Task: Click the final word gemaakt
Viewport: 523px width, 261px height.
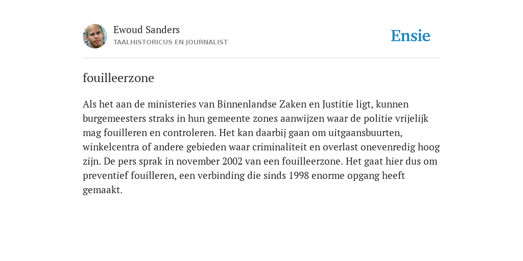Action: (103, 191)
